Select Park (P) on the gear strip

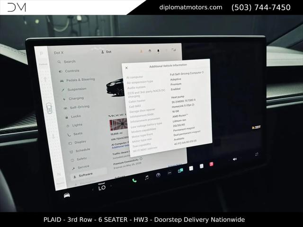(x=41, y=53)
